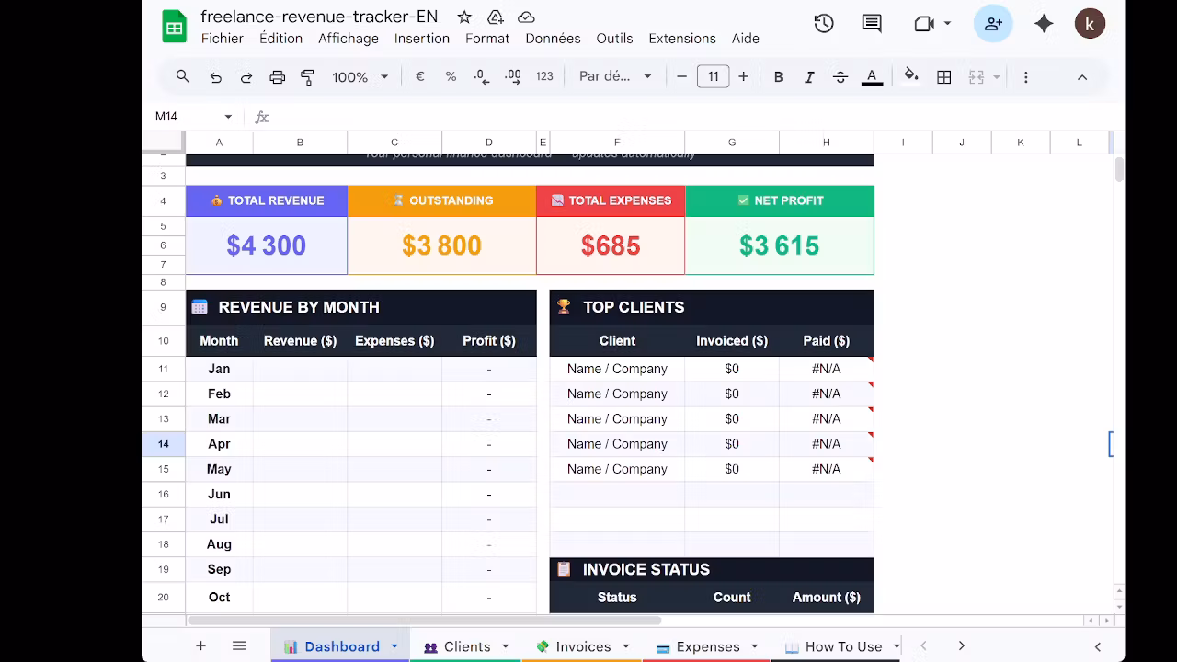Open the account avatar K
1177x662 pixels.
point(1090,24)
